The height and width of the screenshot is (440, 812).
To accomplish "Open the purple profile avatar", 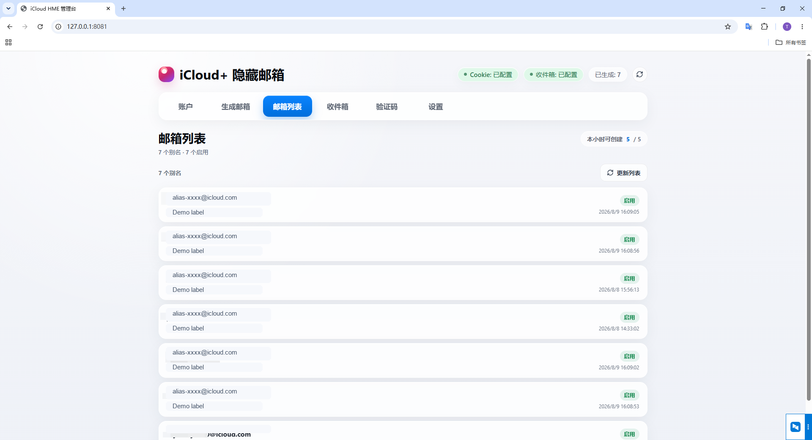I will pyautogui.click(x=787, y=27).
